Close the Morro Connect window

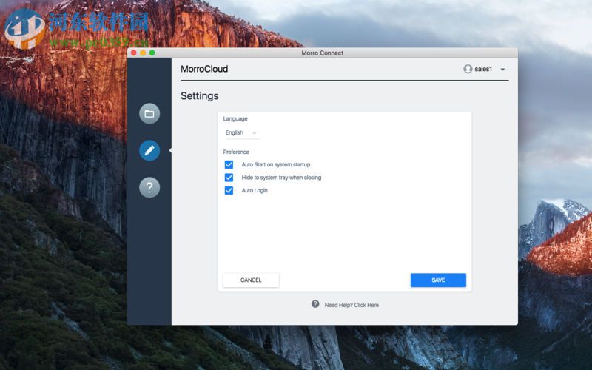[x=134, y=53]
